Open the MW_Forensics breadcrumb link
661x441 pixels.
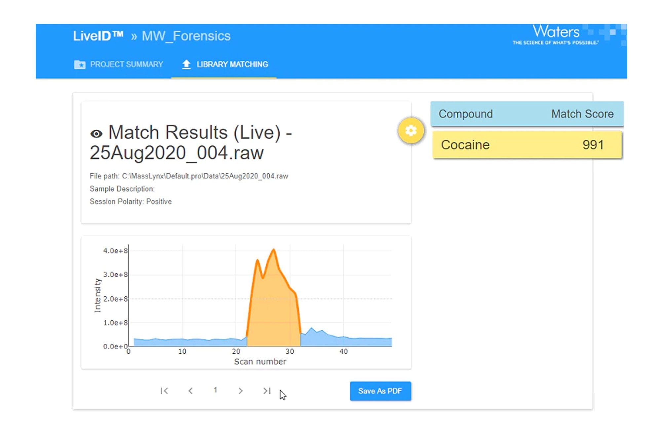186,36
